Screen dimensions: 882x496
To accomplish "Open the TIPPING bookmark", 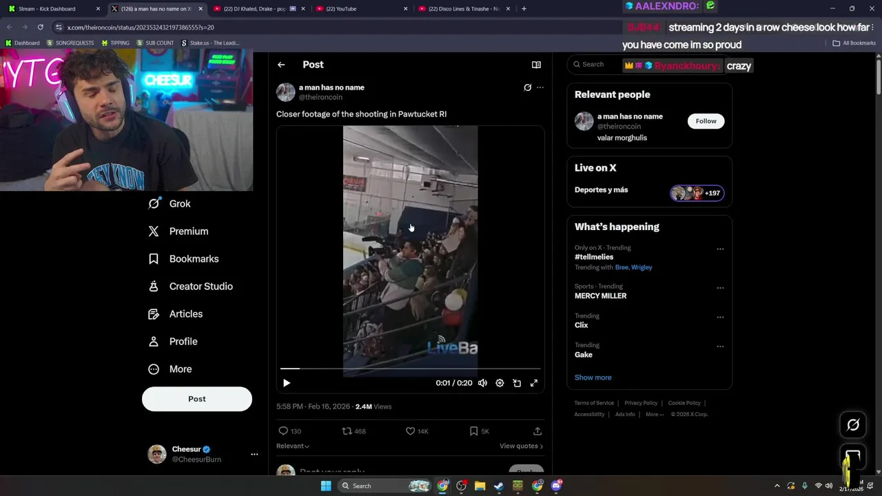I will pos(115,43).
